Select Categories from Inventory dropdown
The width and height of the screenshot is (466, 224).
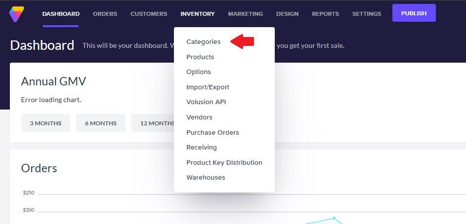(204, 42)
